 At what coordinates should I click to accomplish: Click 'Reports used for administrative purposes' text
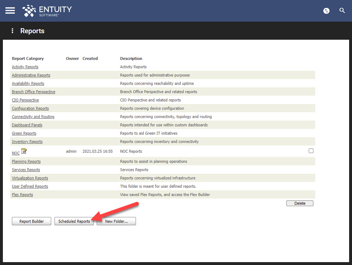click(155, 75)
